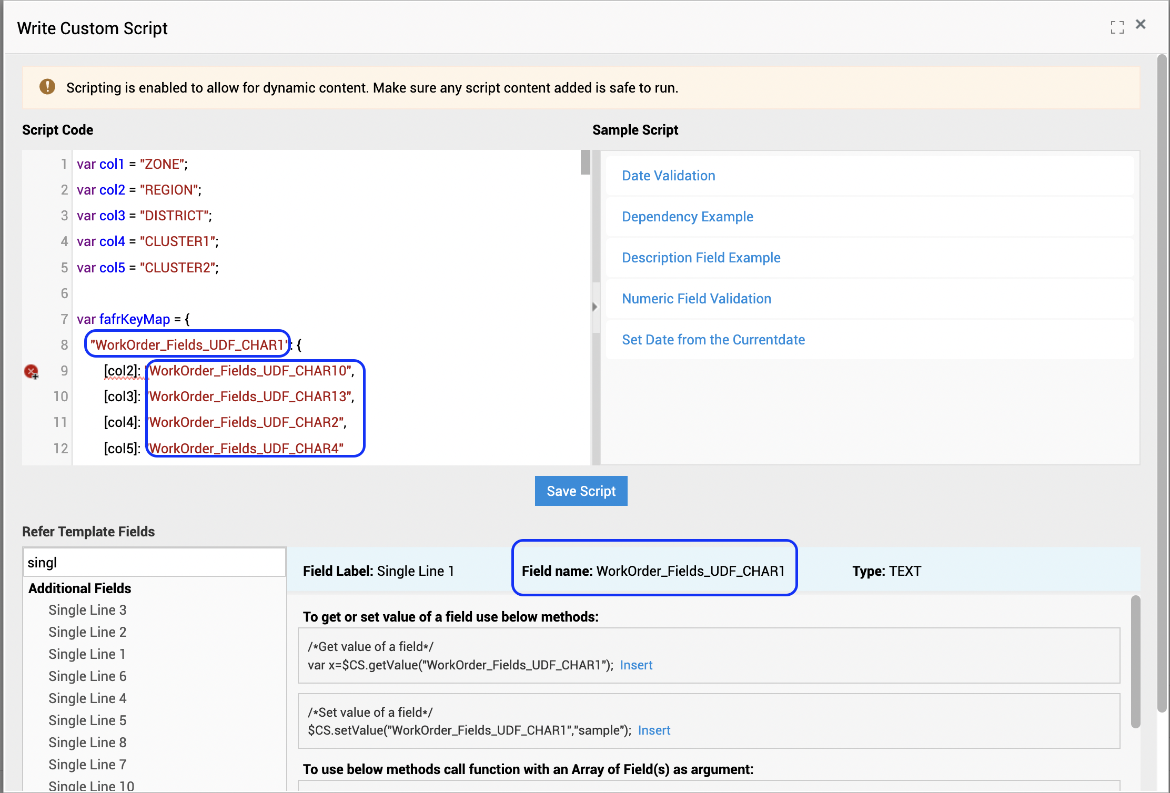Image resolution: width=1170 pixels, height=793 pixels.
Task: Insert the getValue snippet
Action: point(636,665)
